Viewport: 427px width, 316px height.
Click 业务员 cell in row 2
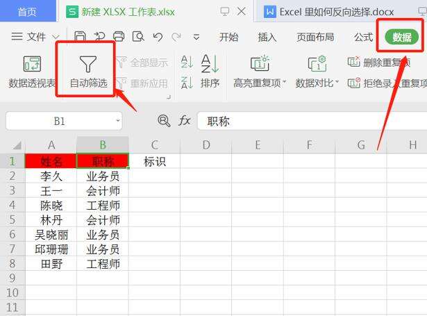pos(103,176)
